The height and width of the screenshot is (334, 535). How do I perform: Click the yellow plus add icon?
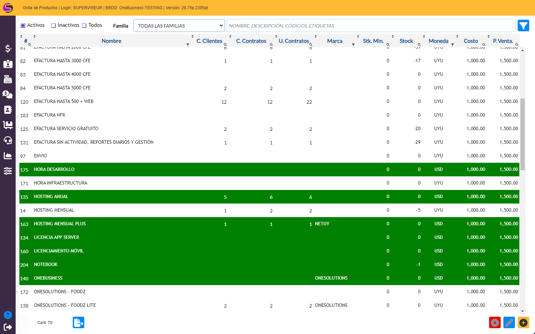523,322
